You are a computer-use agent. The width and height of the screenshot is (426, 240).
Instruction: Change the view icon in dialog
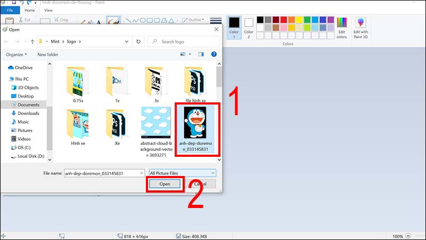(x=183, y=54)
